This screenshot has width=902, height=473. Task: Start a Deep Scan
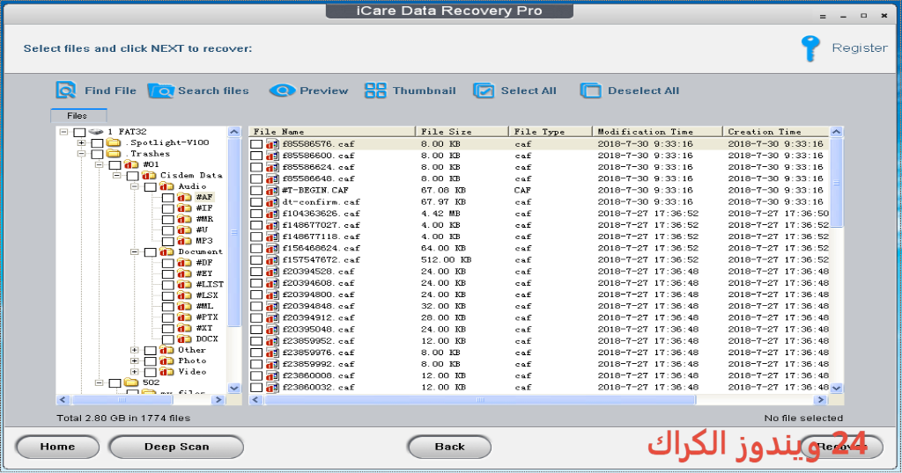[x=176, y=447]
